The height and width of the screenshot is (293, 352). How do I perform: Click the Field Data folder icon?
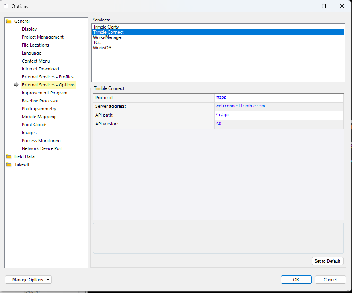coord(9,156)
